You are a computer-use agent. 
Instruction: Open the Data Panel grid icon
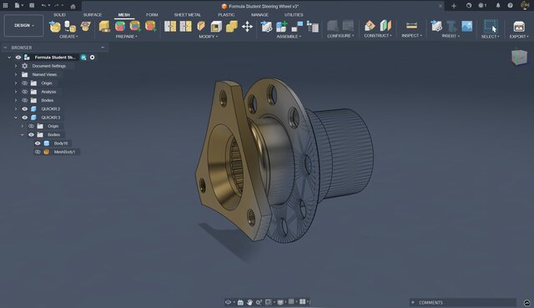pyautogui.click(x=5, y=6)
